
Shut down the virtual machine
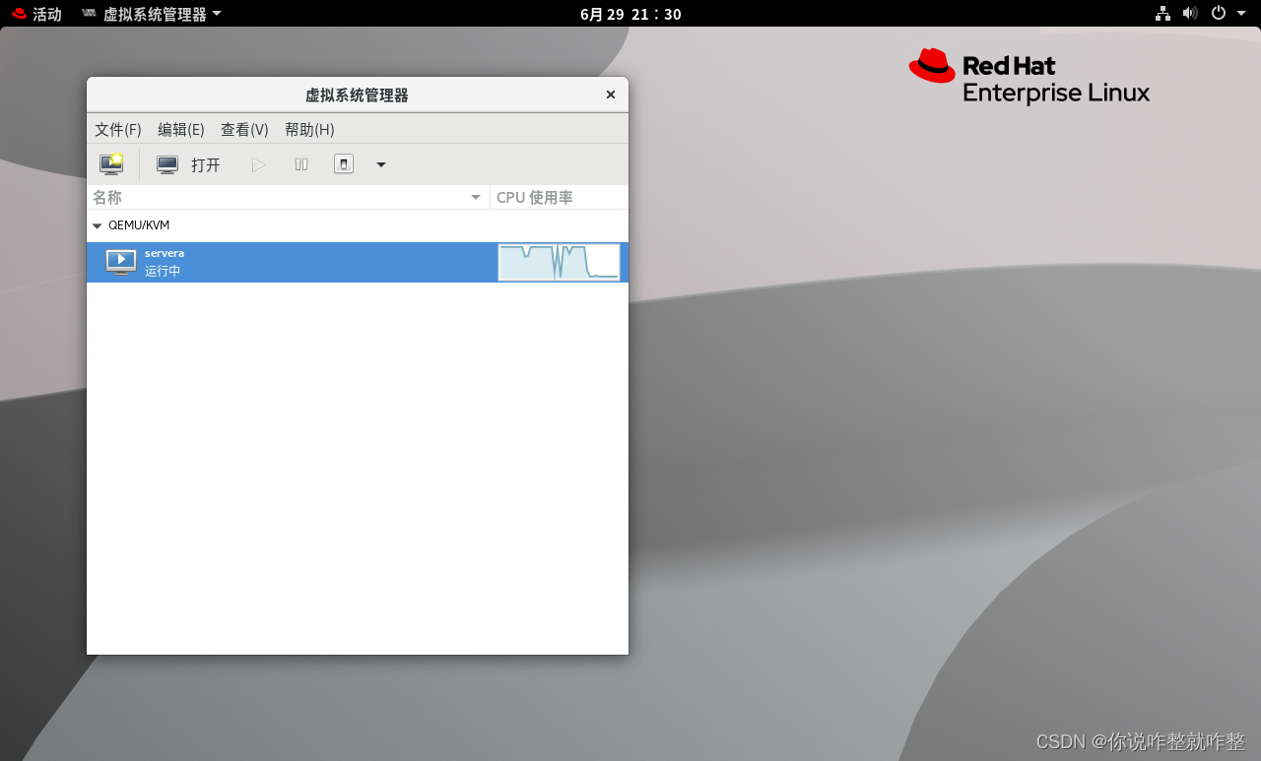point(343,164)
